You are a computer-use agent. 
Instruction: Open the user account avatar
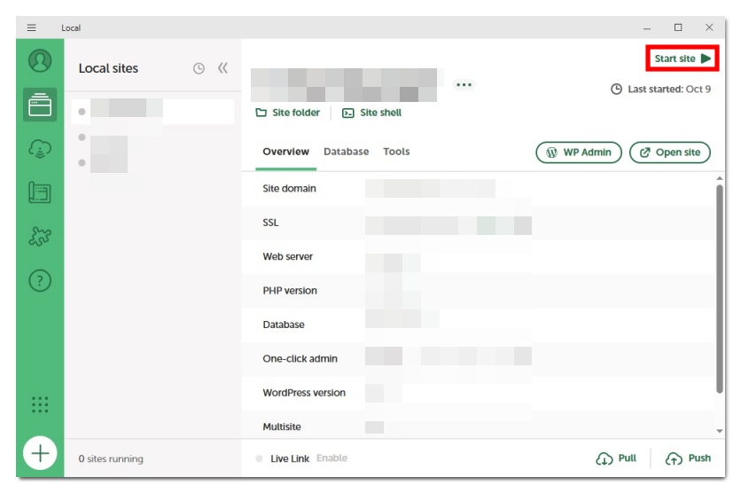point(40,60)
